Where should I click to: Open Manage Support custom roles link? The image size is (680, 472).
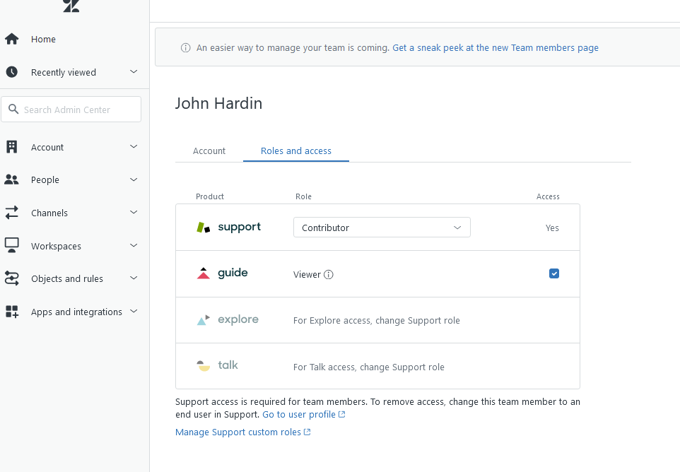pos(238,432)
